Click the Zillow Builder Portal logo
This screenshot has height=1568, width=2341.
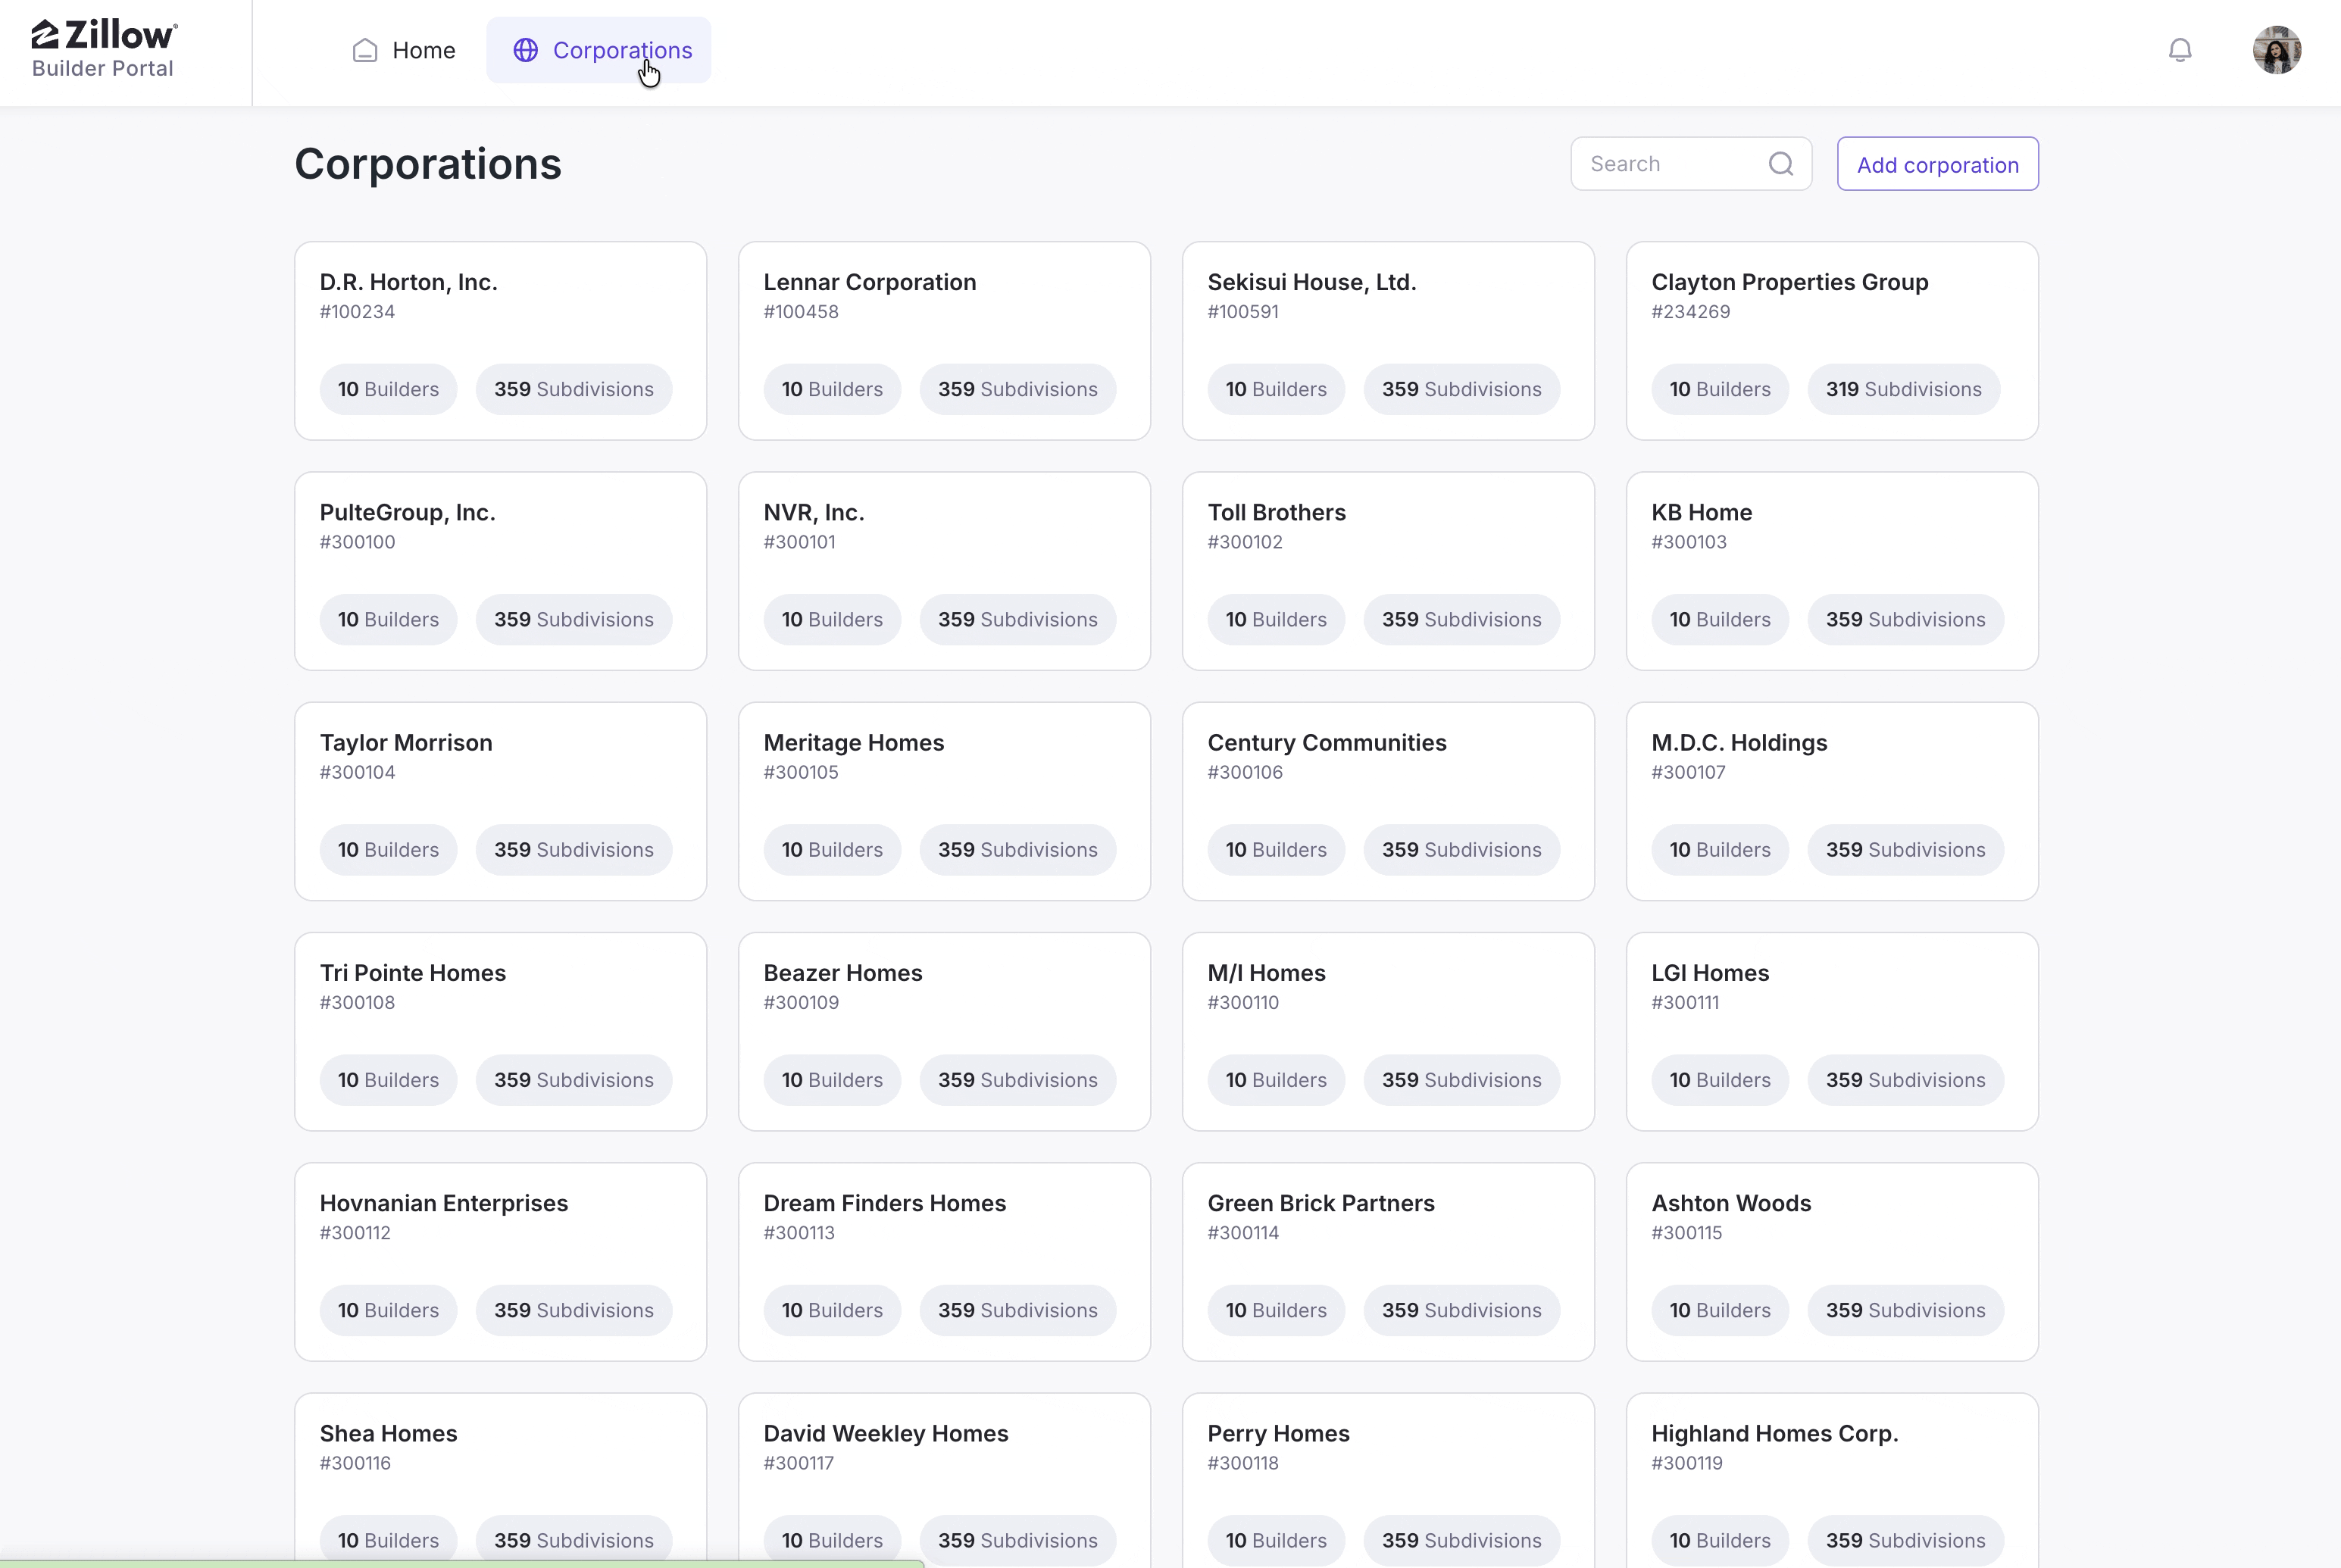104,49
